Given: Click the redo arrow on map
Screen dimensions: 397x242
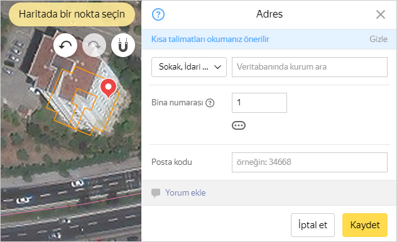Looking at the screenshot, I should pyautogui.click(x=94, y=45).
